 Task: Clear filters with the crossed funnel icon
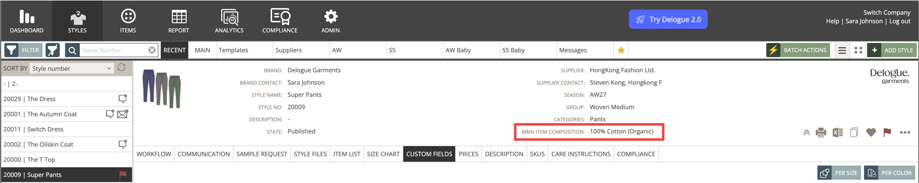(x=53, y=50)
